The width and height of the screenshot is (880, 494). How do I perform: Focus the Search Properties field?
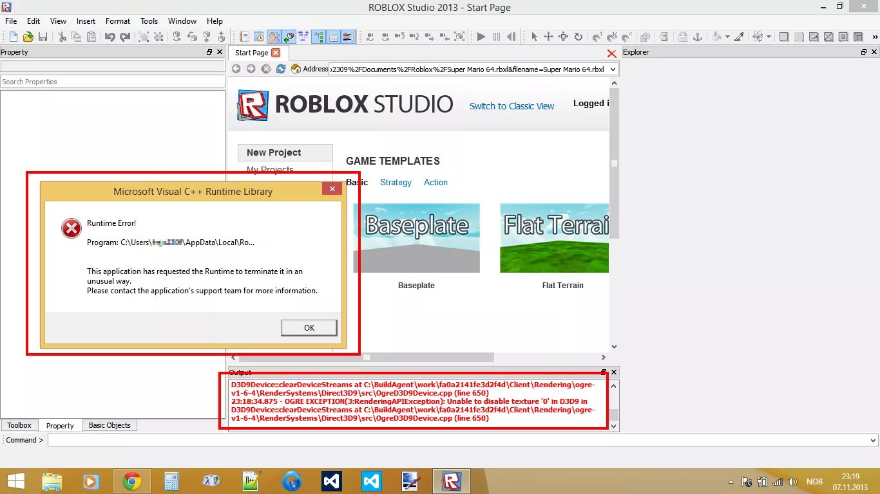tap(113, 82)
